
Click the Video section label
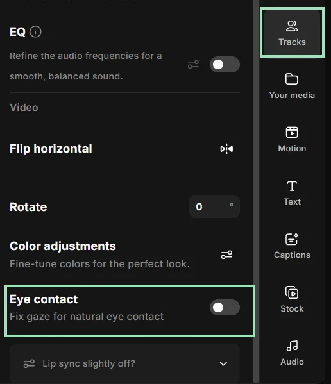[24, 108]
